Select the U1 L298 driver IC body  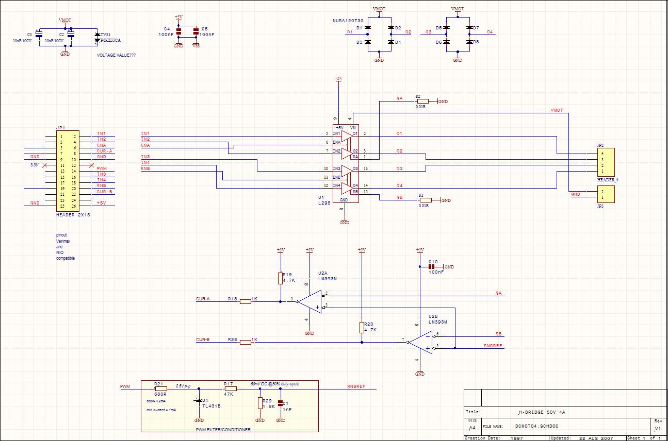click(x=345, y=163)
